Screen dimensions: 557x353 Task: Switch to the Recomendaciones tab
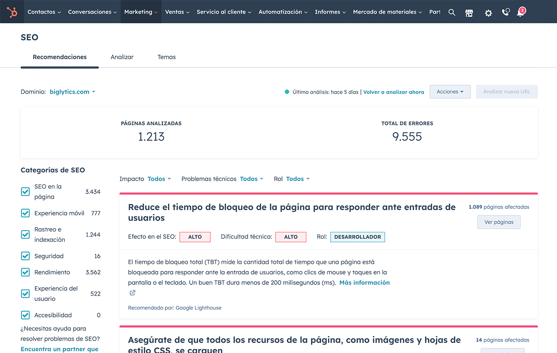tap(60, 57)
